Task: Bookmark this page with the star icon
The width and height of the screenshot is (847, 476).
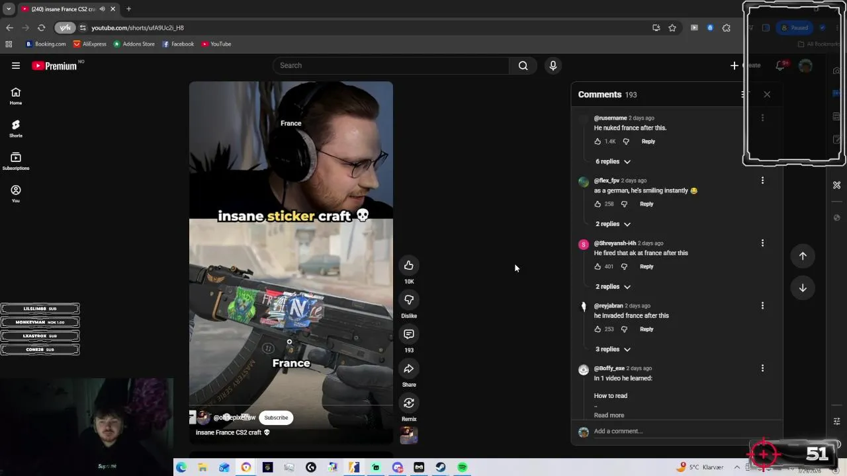Action: (x=672, y=28)
